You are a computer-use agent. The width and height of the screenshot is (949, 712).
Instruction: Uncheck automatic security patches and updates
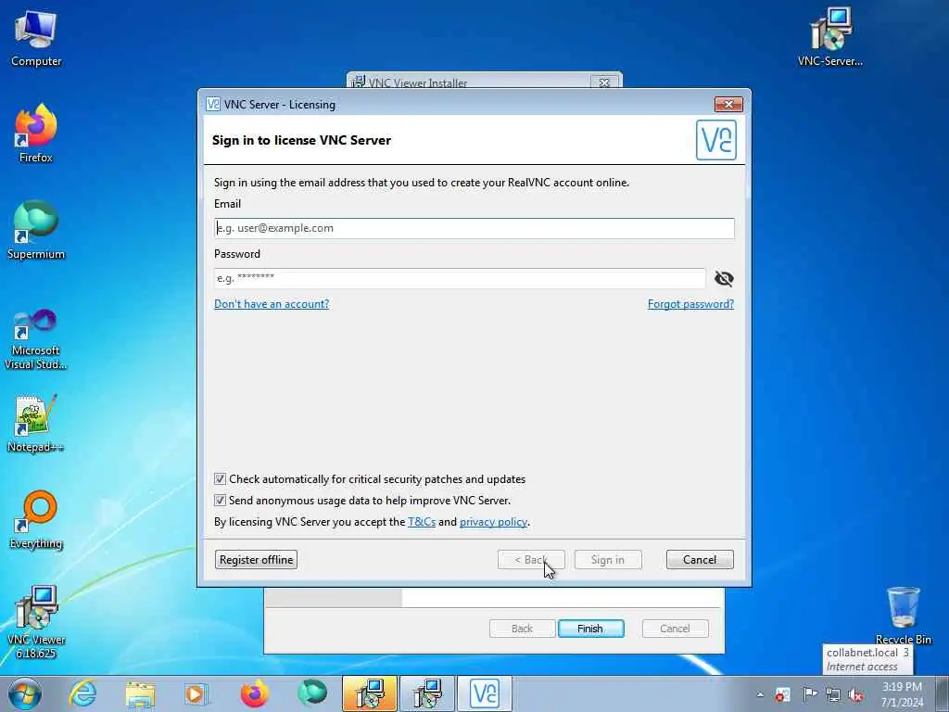pyautogui.click(x=220, y=479)
